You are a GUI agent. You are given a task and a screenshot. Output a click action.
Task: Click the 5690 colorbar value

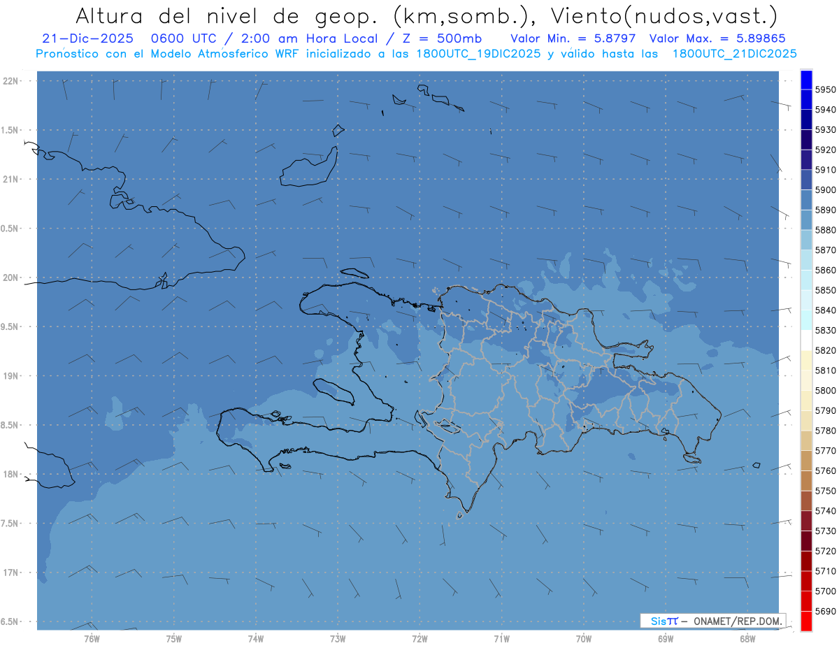(825, 611)
